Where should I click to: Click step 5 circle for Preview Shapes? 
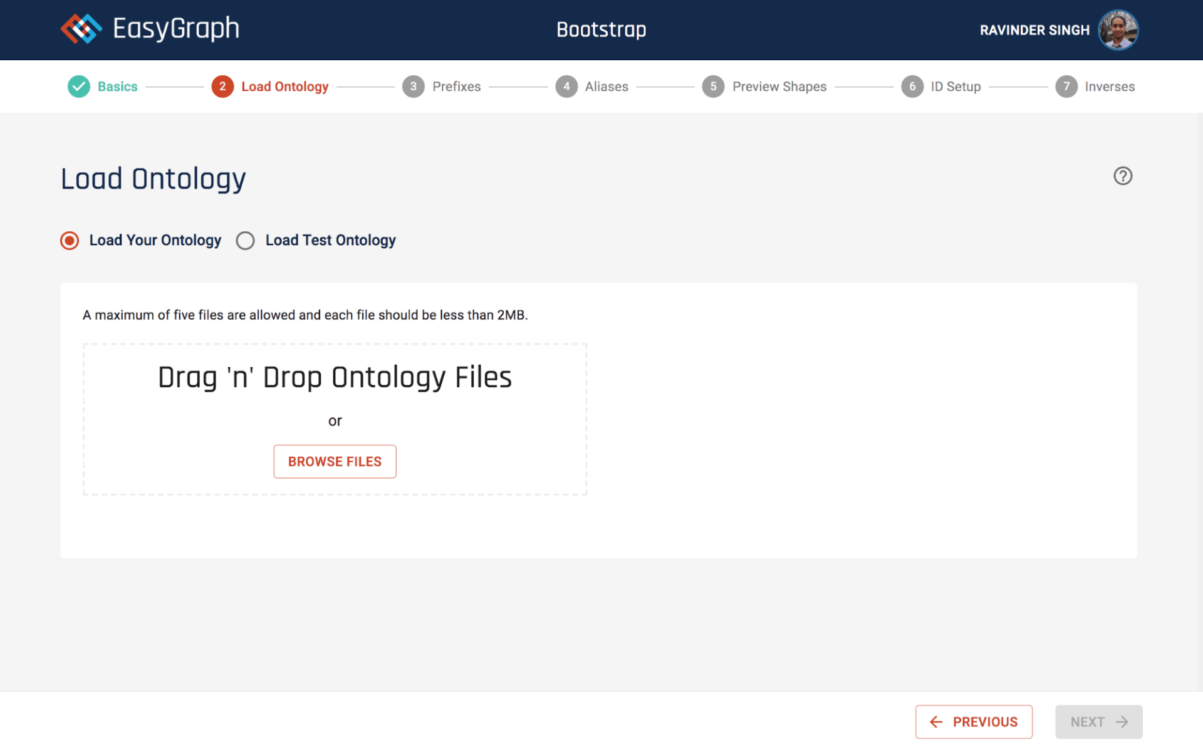(713, 86)
